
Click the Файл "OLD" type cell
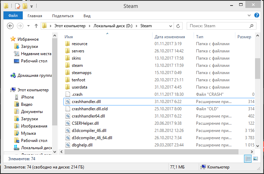point(207,109)
